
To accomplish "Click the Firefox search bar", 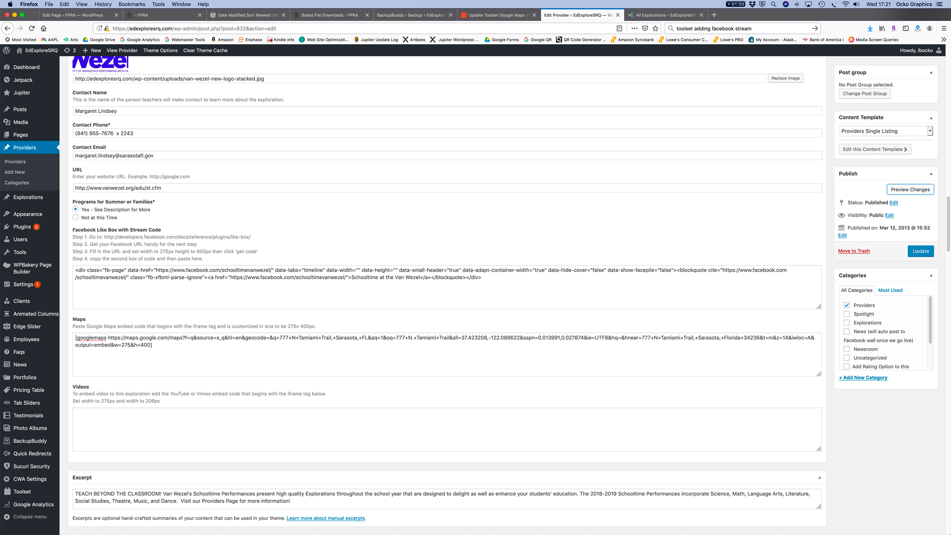I will (x=742, y=29).
